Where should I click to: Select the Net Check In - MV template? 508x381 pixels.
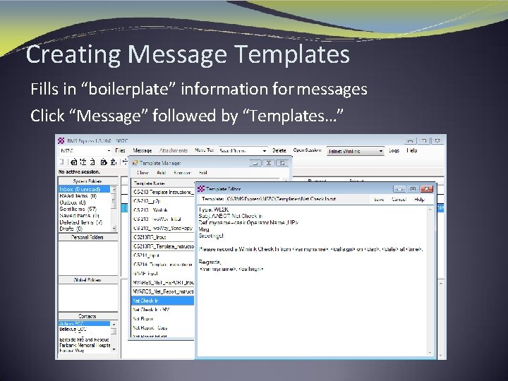coord(163,310)
